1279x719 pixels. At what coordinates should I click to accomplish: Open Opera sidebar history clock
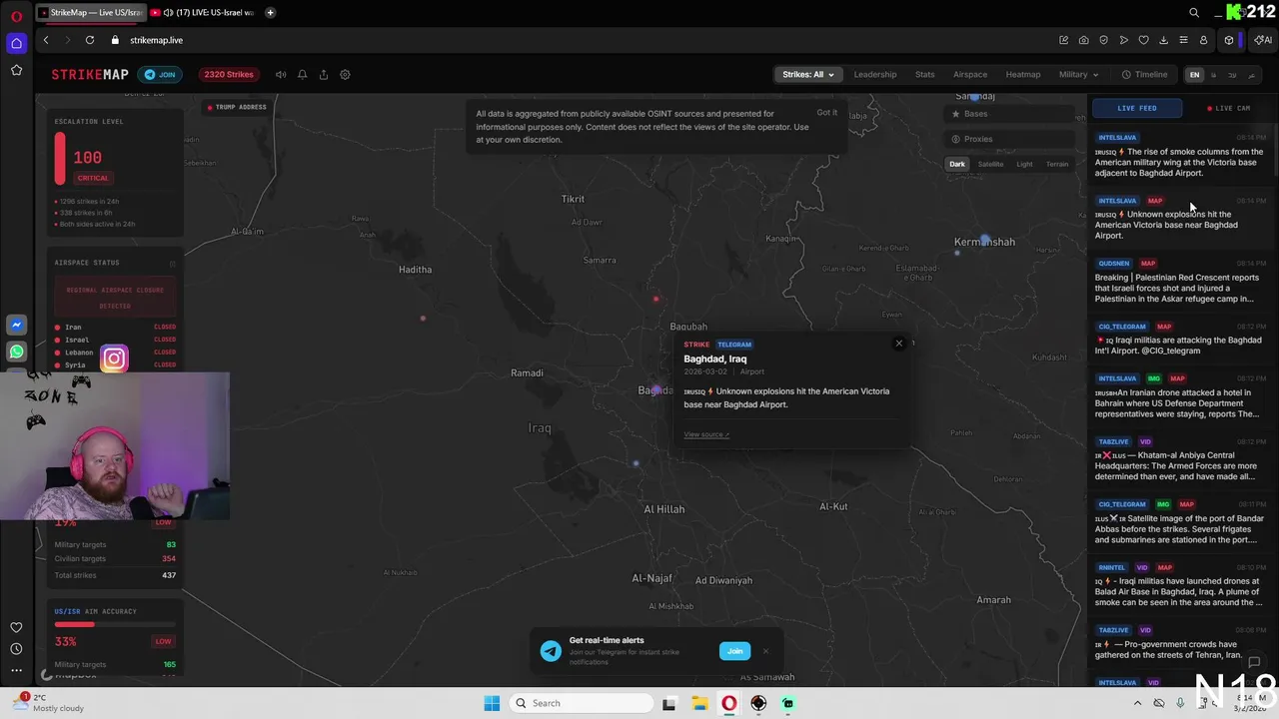(16, 648)
